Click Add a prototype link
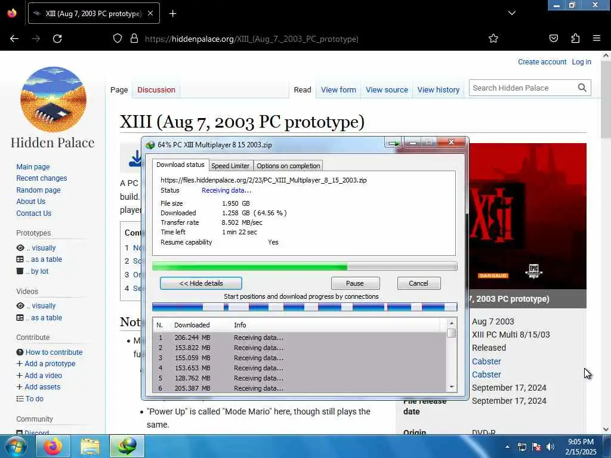 pyautogui.click(x=50, y=363)
